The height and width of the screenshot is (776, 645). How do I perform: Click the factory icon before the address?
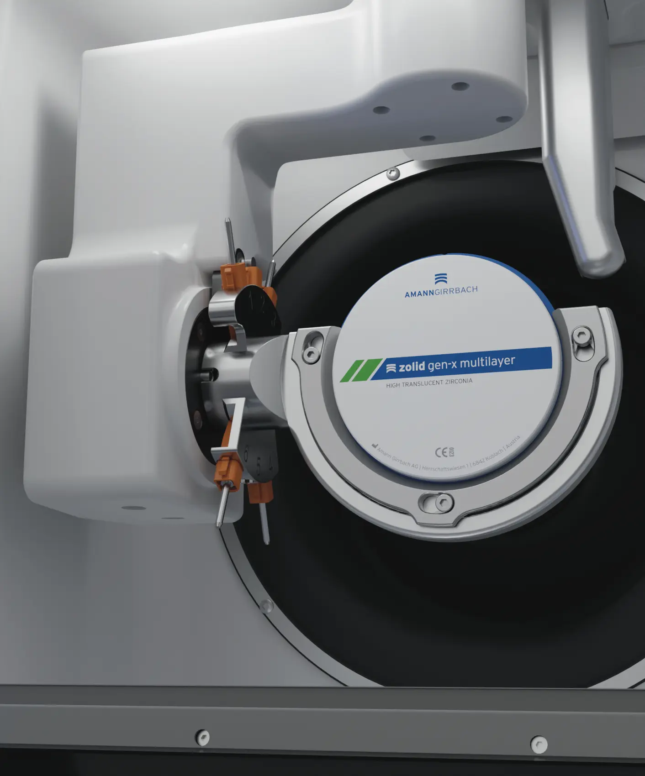tap(374, 446)
